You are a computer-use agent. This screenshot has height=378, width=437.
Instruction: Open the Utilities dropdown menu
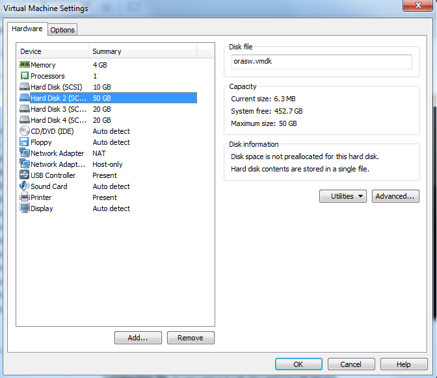tap(343, 196)
